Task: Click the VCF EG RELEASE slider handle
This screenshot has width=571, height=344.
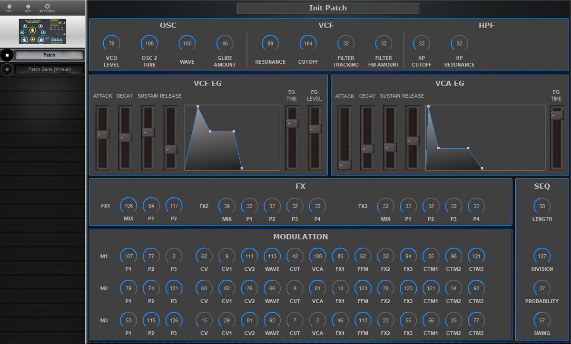Action: 171,149
